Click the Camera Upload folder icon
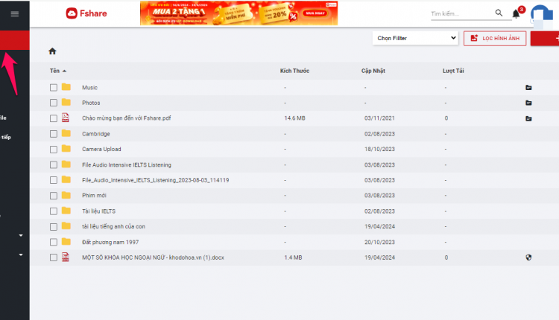 point(66,148)
